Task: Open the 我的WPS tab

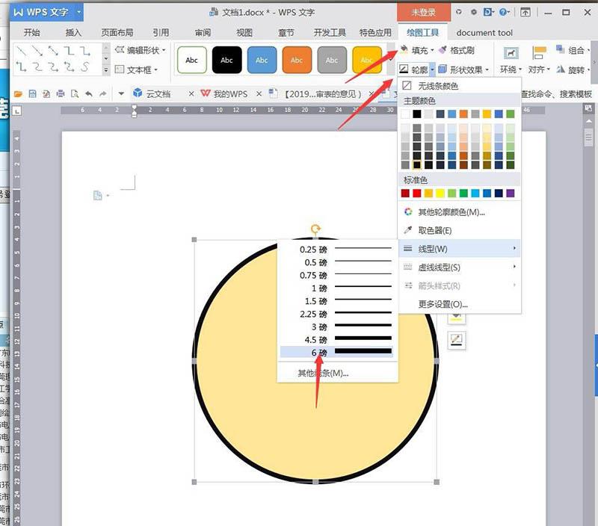Action: click(x=232, y=94)
